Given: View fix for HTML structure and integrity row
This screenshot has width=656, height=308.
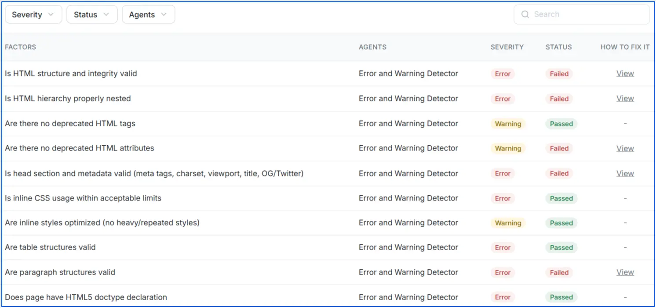Looking at the screenshot, I should 625,73.
